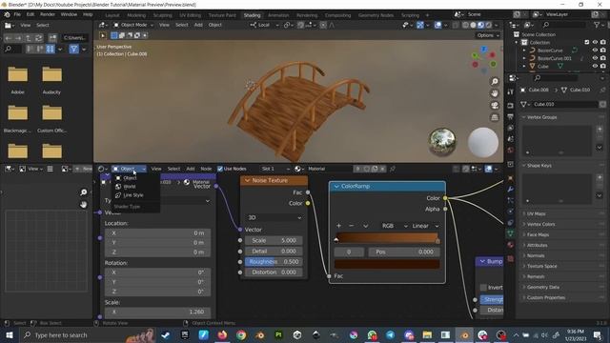This screenshot has width=610, height=343.
Task: Open the Render menu
Action: pos(48,14)
